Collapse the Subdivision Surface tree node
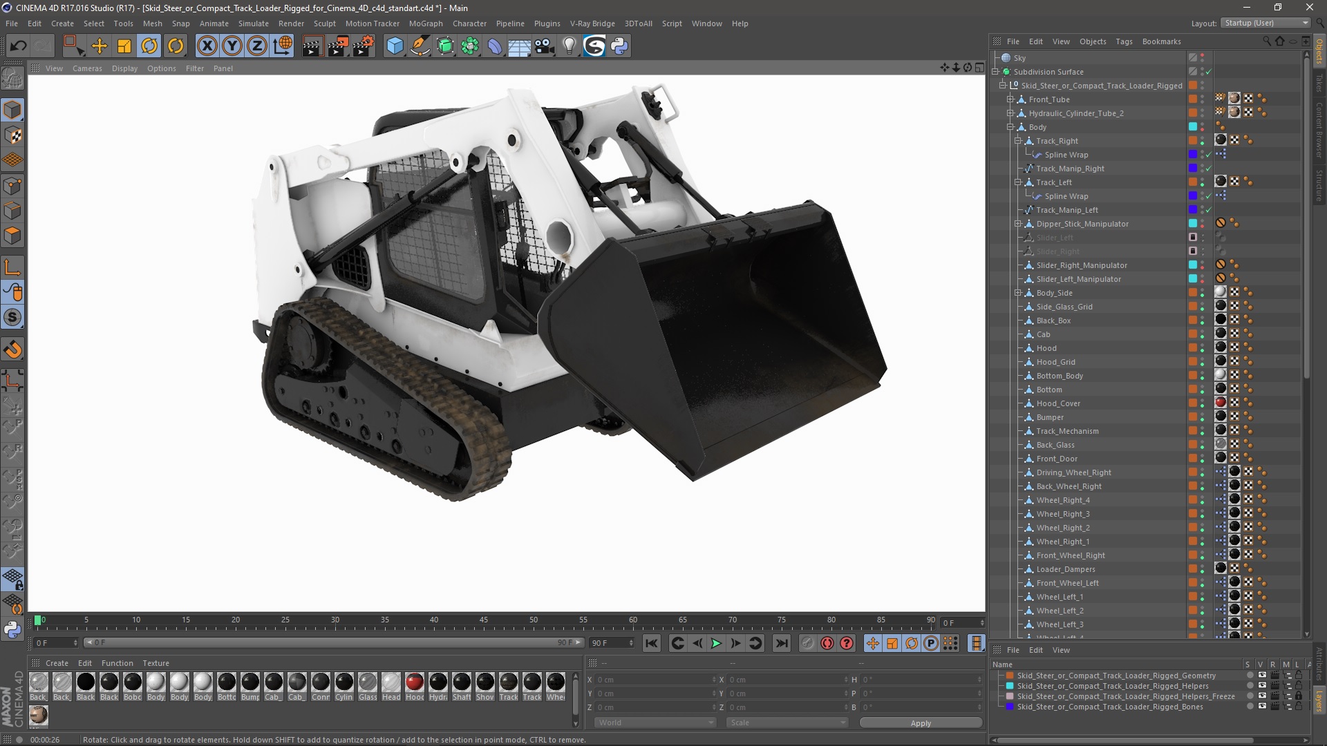Screen dimensions: 1327x746 coord(995,72)
